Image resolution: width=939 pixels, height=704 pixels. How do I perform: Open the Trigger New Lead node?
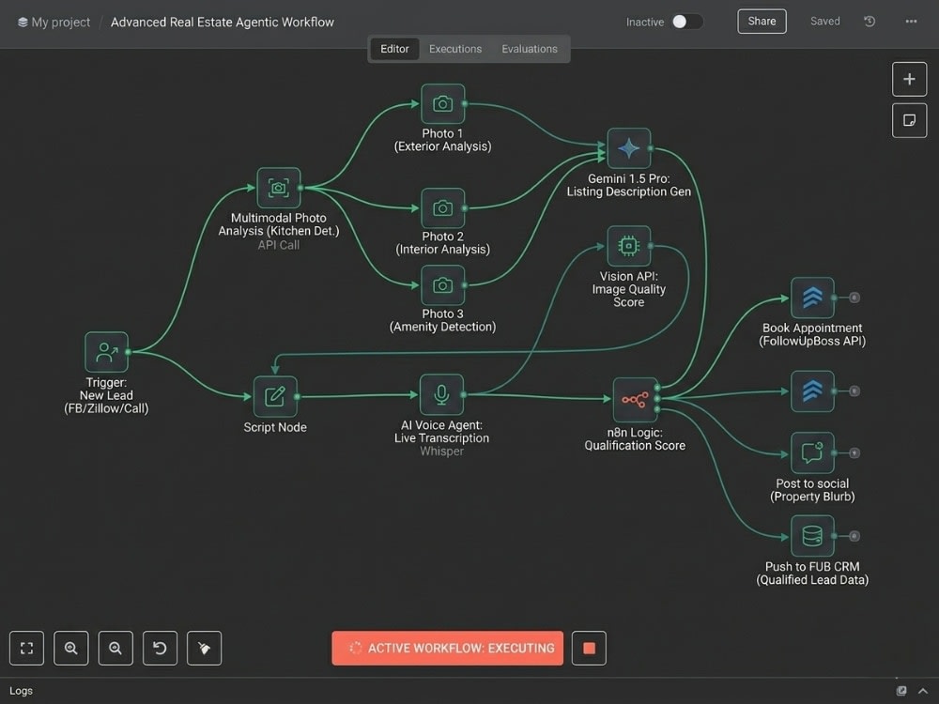point(107,352)
